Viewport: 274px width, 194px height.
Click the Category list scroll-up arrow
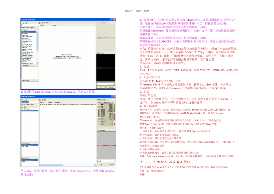click(x=37, y=32)
